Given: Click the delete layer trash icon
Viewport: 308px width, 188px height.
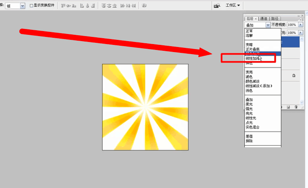Looking at the screenshot, I should pos(296,107).
